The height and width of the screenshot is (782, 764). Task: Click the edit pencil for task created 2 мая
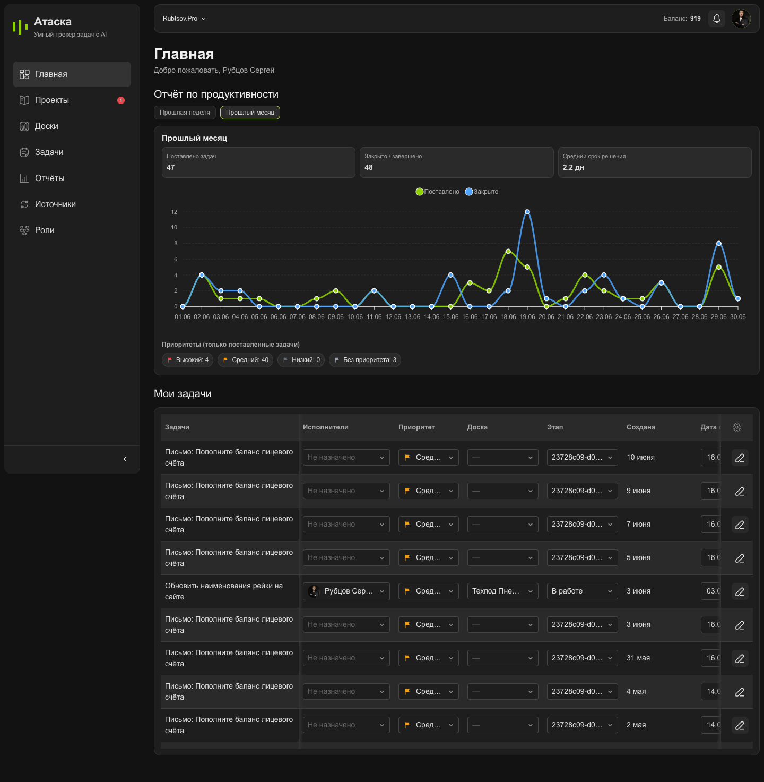tap(740, 725)
